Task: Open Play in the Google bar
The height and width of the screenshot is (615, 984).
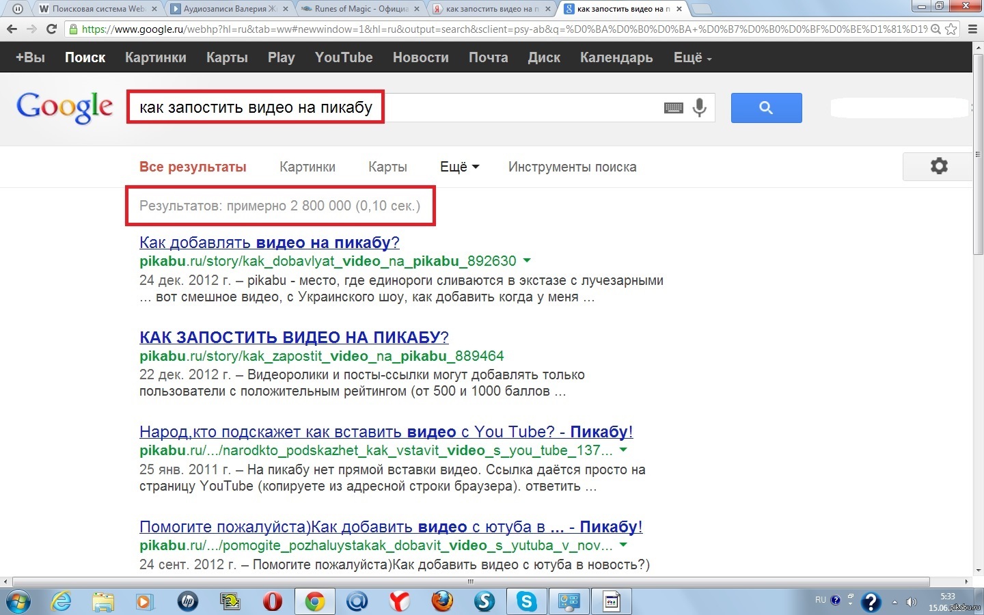Action: pyautogui.click(x=282, y=57)
